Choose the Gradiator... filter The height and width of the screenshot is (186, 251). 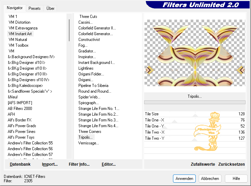[87, 51]
